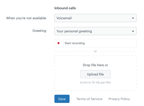Click the Upload file button

(x=95, y=74)
